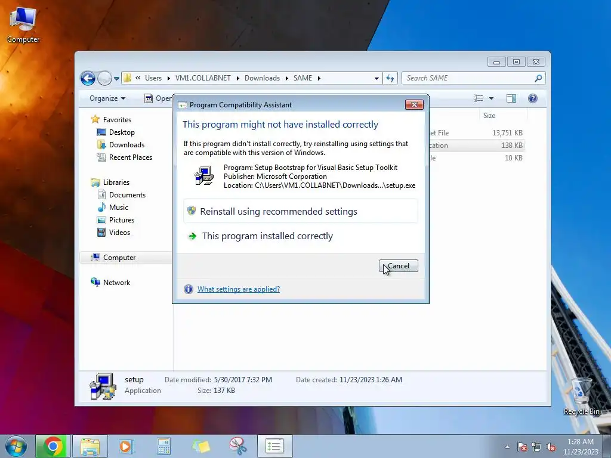
Task: Open the Music library
Action: [119, 207]
